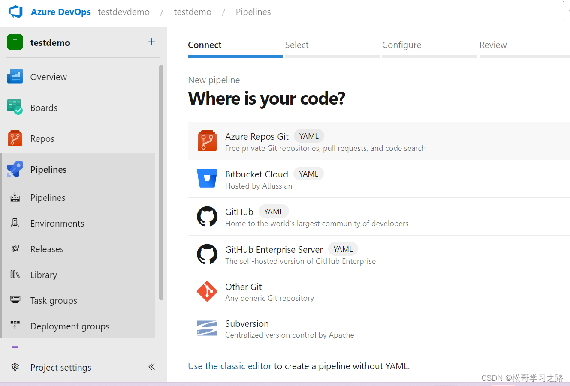Click the Azure Repos Git icon
Viewport: 570px width, 386px height.
tap(207, 141)
